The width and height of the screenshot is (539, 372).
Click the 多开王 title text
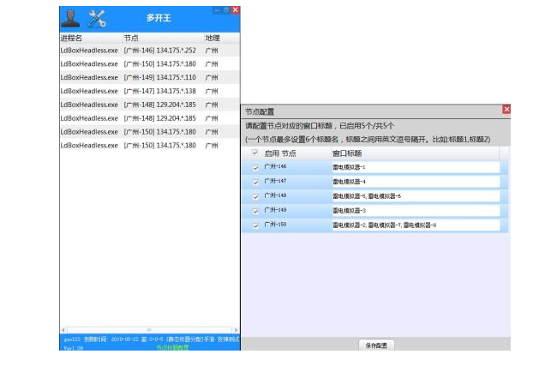tap(159, 18)
